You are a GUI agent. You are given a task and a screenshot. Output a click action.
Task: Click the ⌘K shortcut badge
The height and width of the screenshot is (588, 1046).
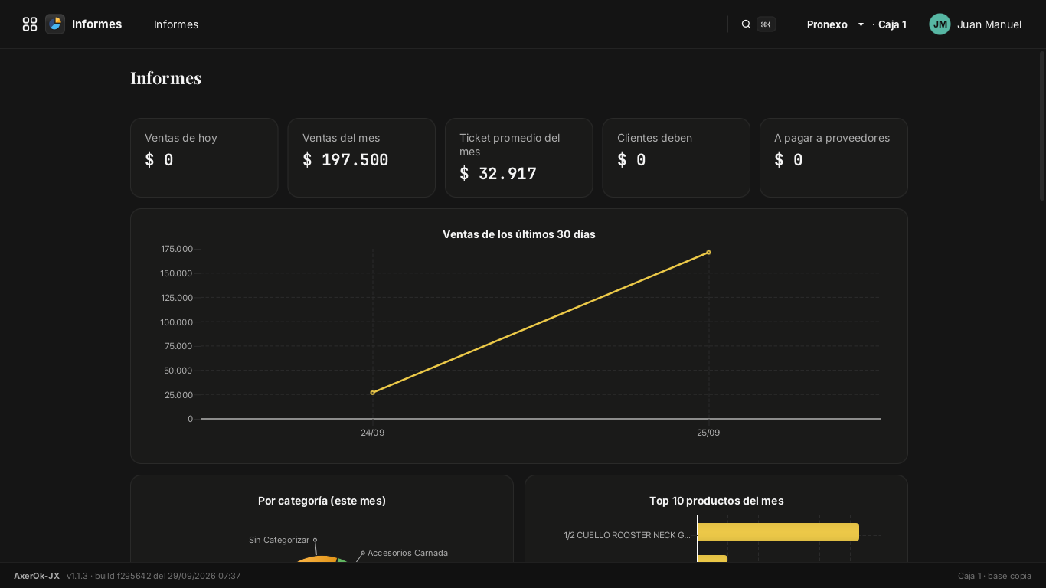pos(766,24)
